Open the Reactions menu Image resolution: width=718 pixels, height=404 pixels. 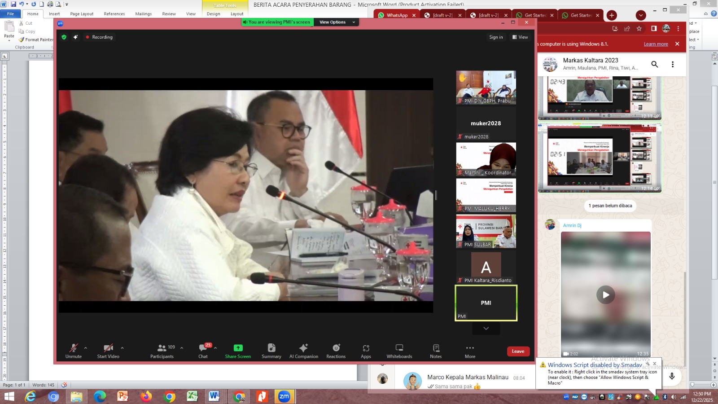coord(336,351)
